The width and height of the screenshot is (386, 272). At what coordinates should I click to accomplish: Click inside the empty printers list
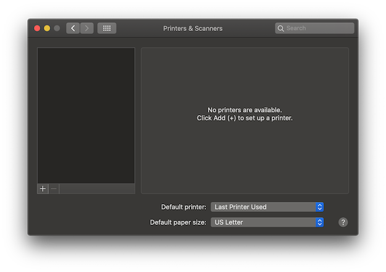click(x=86, y=114)
